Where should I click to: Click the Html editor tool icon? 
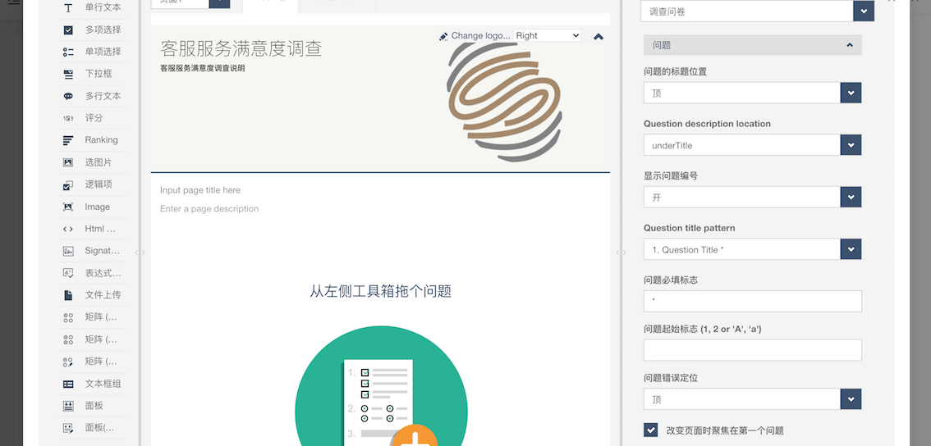68,229
